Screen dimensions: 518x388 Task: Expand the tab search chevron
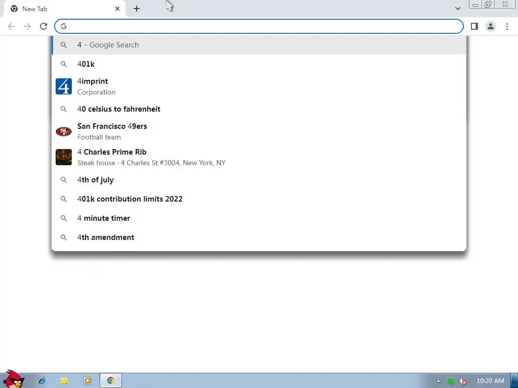click(457, 9)
